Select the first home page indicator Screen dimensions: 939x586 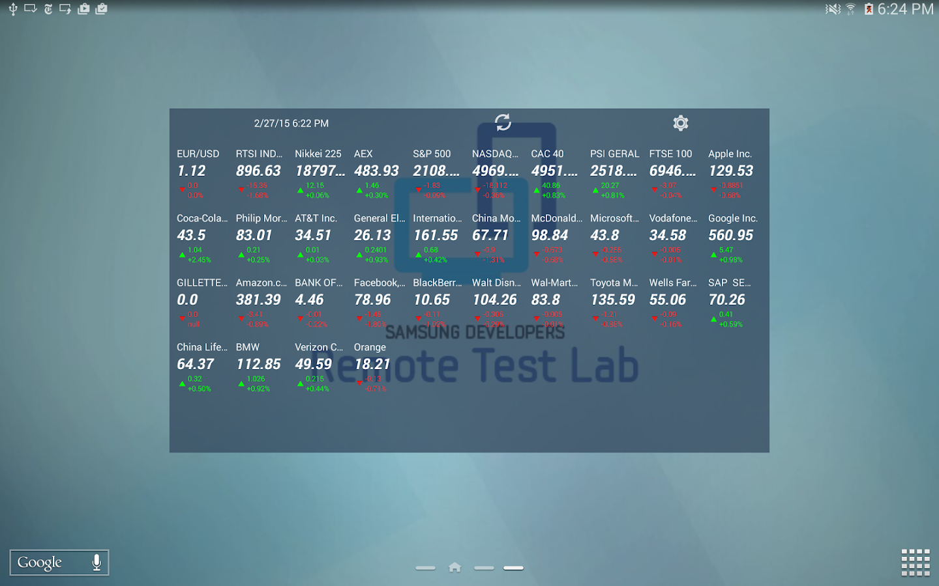[425, 568]
